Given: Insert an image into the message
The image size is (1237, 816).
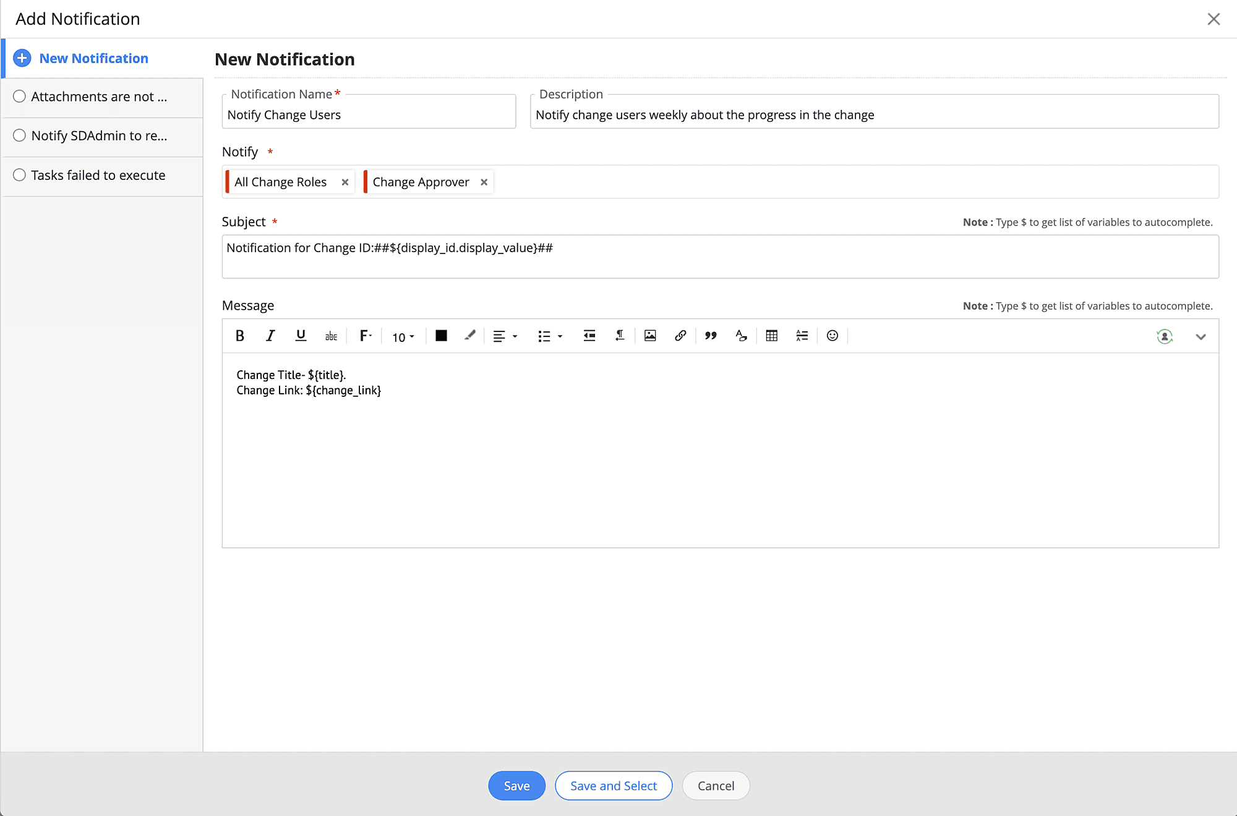Looking at the screenshot, I should [650, 336].
